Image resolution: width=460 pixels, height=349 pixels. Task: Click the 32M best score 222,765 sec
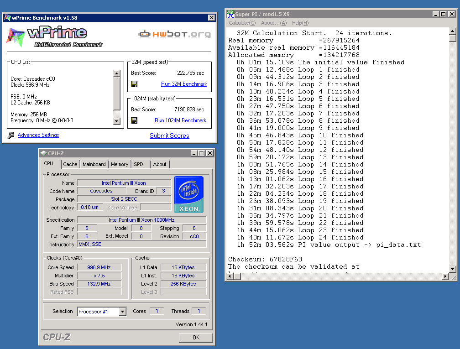190,73
